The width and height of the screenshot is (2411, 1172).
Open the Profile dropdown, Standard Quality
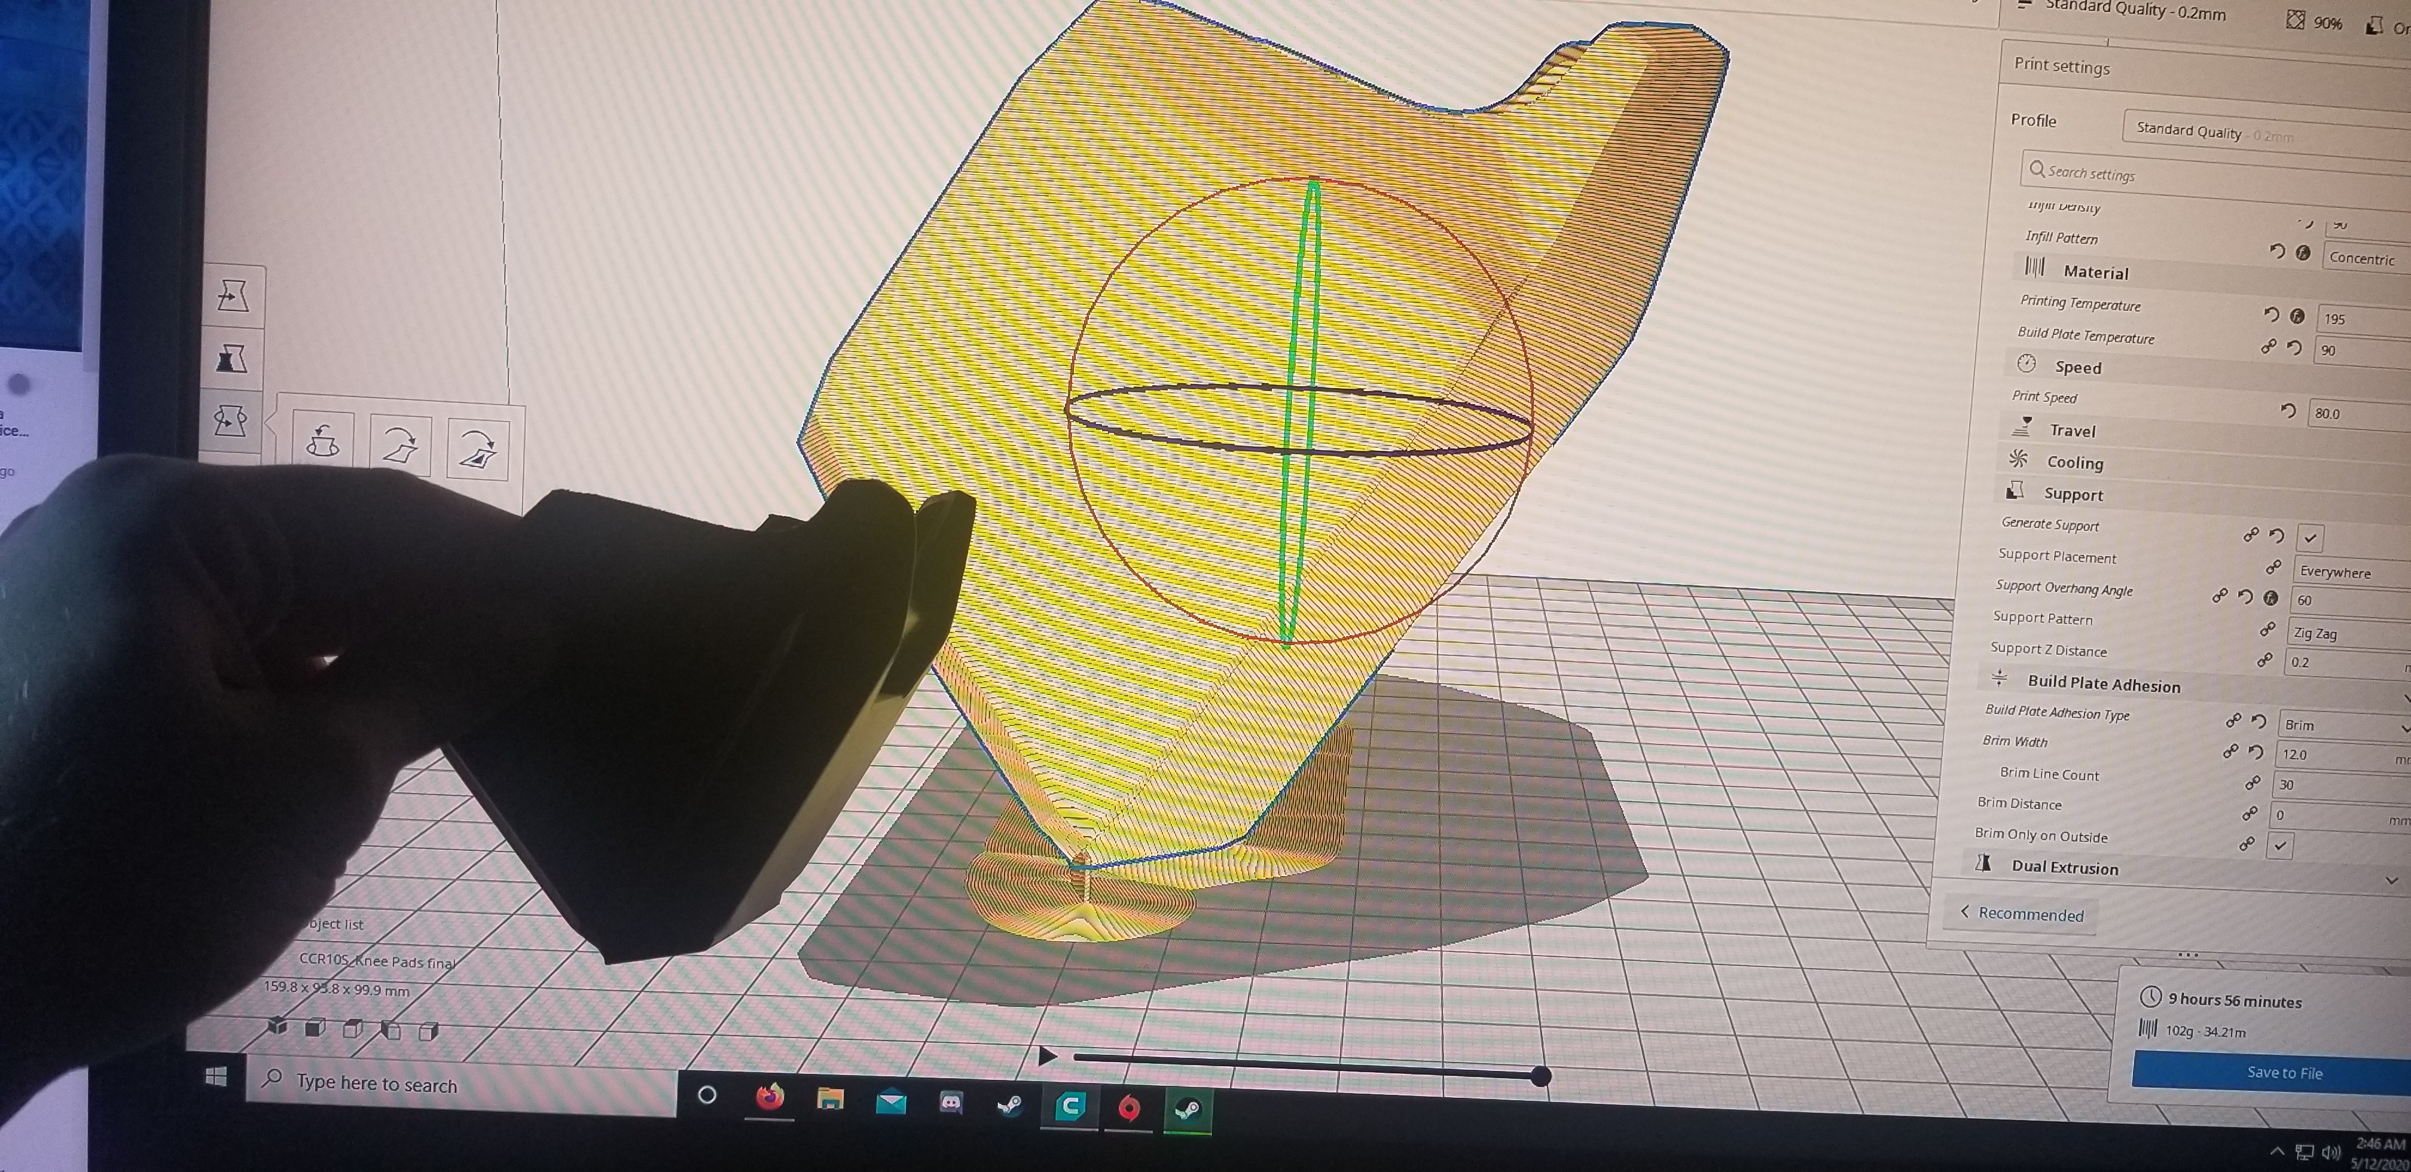[2267, 132]
